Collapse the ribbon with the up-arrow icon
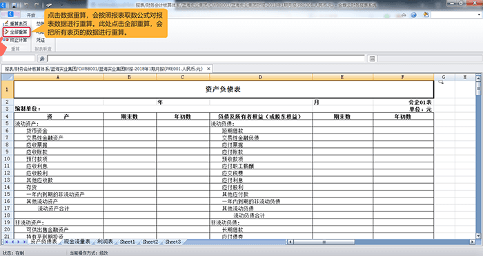 click(404, 14)
